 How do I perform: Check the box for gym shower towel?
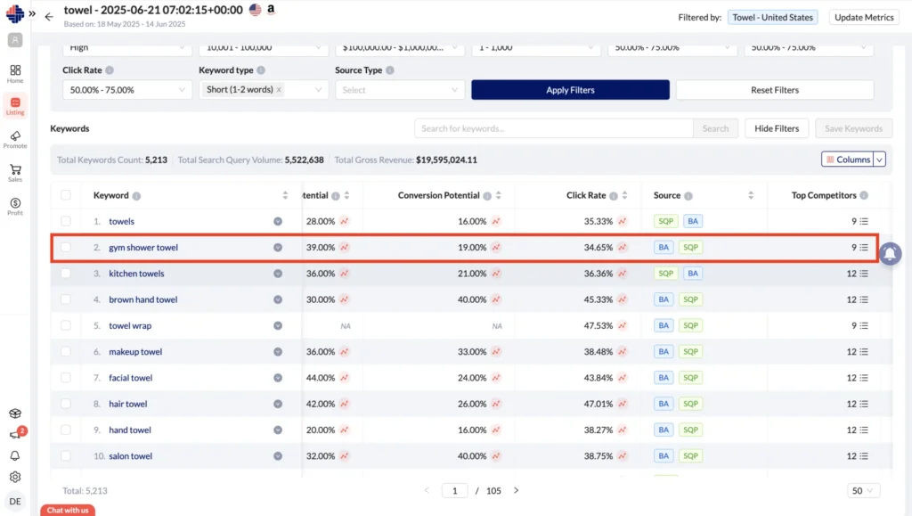[x=66, y=248]
